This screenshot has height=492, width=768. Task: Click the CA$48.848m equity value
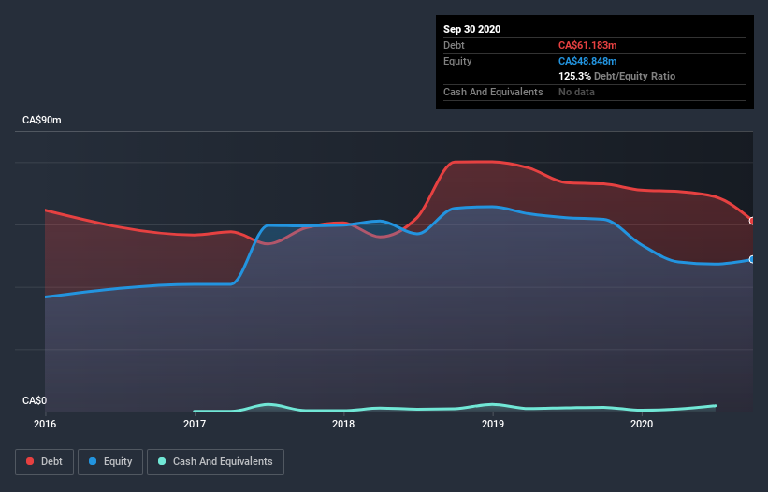click(x=587, y=61)
